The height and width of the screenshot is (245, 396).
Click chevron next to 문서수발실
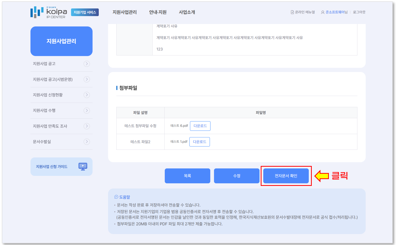click(x=87, y=142)
